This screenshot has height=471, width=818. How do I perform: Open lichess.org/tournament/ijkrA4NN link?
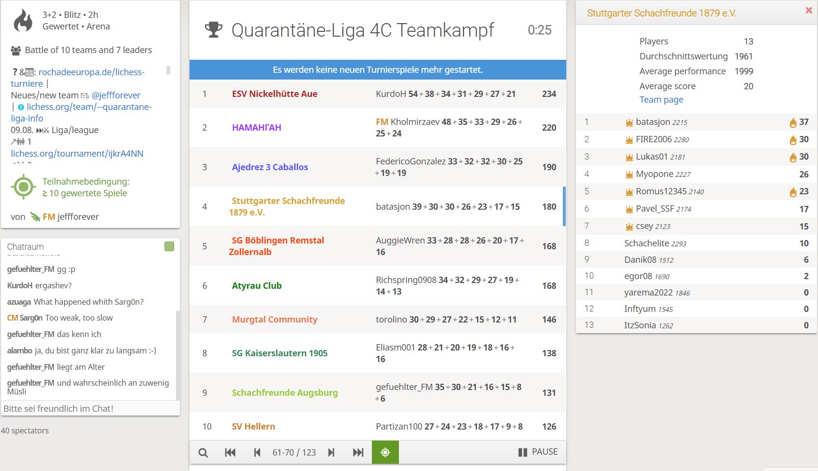tap(77, 153)
